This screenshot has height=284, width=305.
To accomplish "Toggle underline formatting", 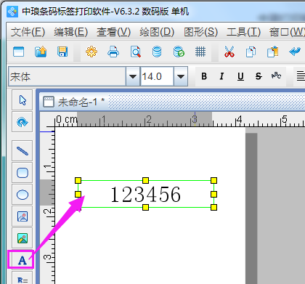I will pyautogui.click(x=240, y=76).
